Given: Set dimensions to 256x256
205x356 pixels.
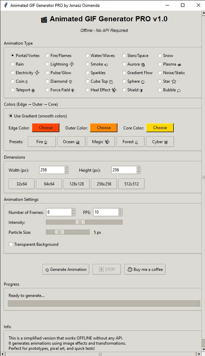Looking at the screenshot, I should pyautogui.click(x=104, y=184).
